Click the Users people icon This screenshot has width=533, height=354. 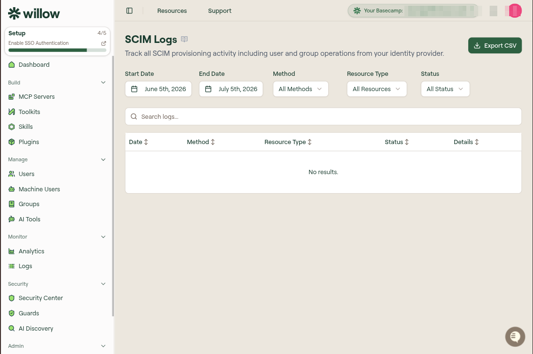(11, 174)
